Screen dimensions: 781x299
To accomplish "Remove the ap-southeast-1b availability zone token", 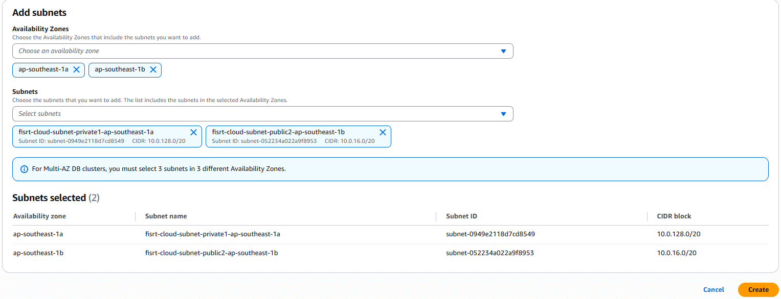I will point(153,70).
